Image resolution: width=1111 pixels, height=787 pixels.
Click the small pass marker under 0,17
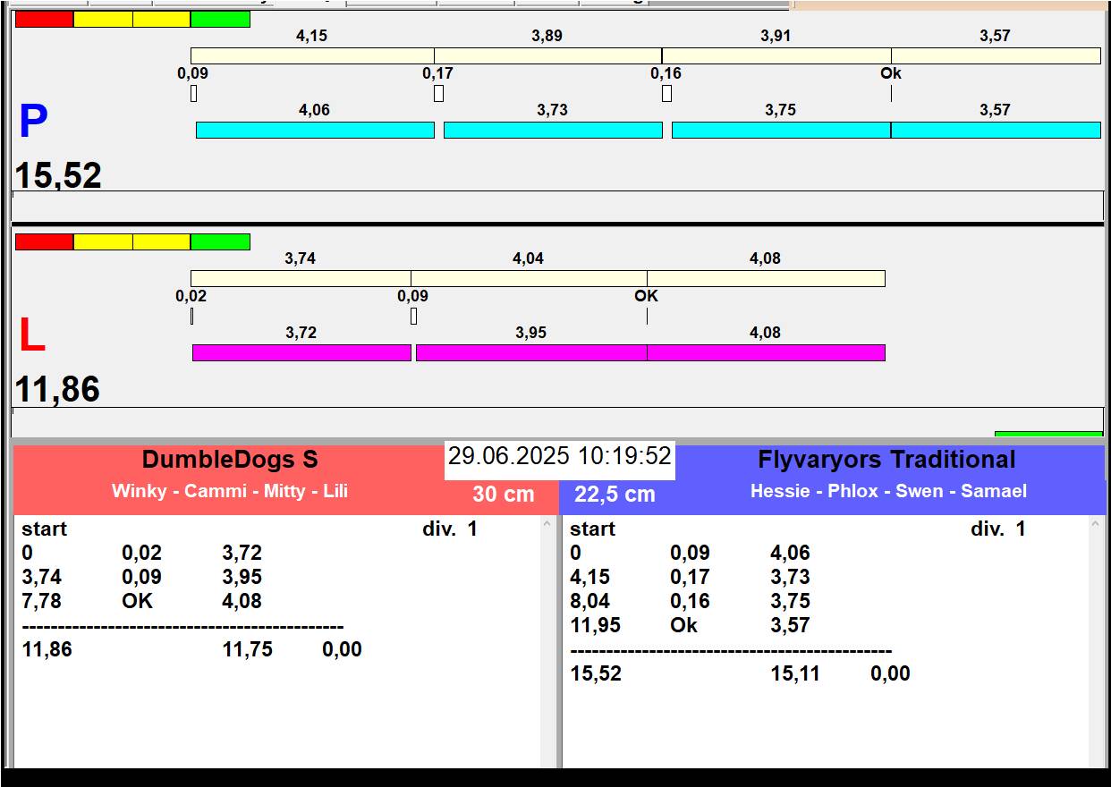click(x=438, y=93)
